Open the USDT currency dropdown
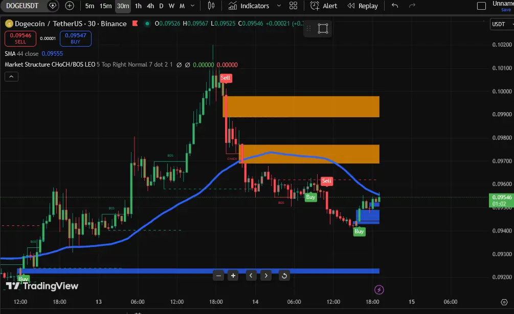This screenshot has height=314, width=514. [502, 24]
